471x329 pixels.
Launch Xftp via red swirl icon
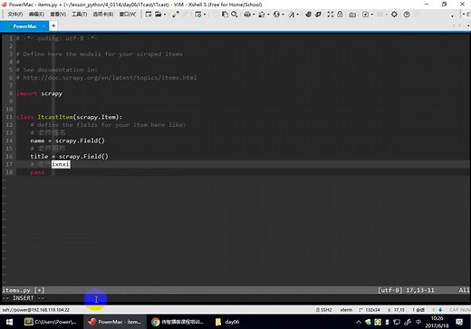pyautogui.click(x=308, y=15)
